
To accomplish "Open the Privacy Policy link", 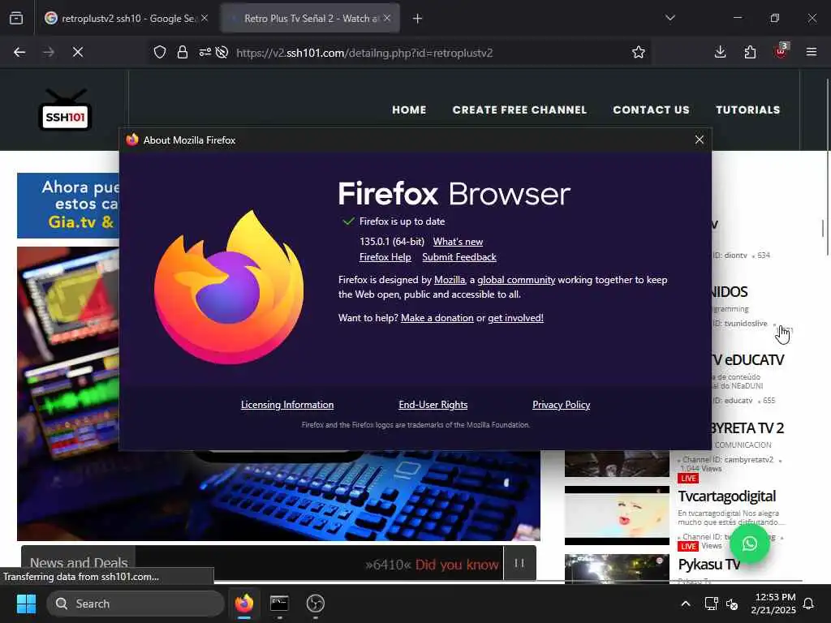I will [x=562, y=405].
